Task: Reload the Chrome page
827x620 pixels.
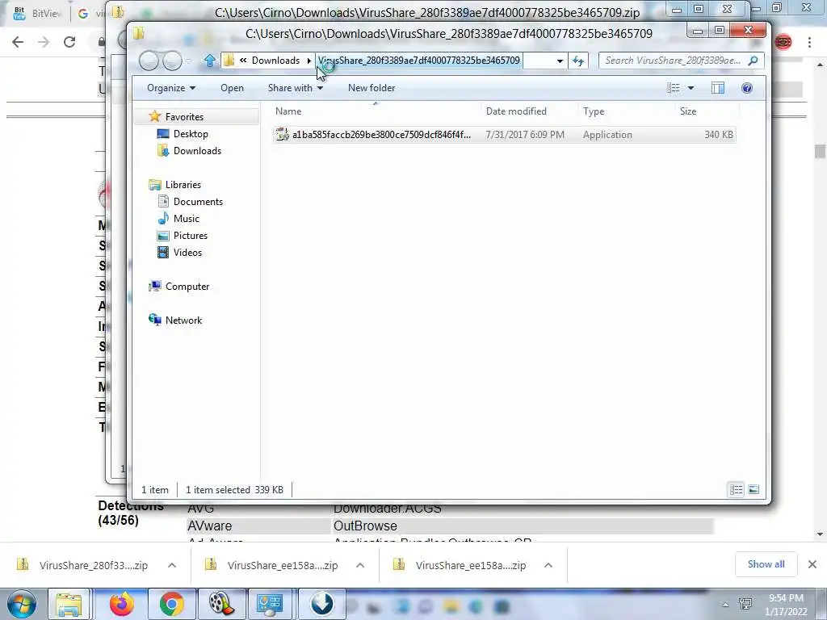Action: pos(69,42)
